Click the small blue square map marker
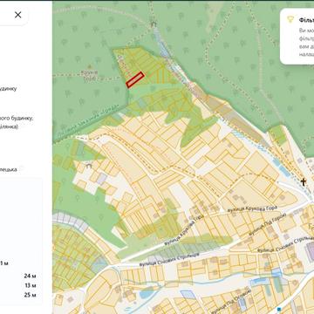This screenshot has height=314, width=314. 279,309
